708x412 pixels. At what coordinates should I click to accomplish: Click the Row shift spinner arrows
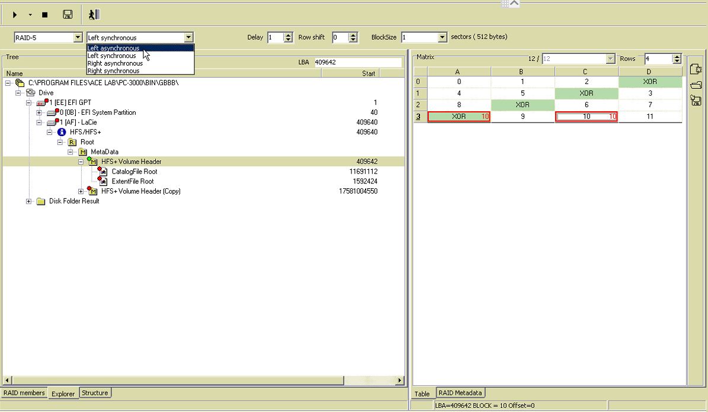[353, 37]
